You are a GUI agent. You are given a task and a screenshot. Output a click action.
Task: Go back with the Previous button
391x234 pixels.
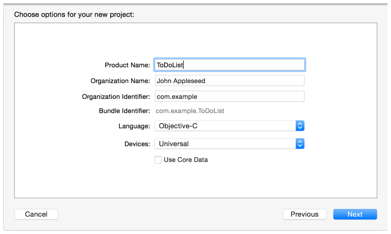click(304, 214)
